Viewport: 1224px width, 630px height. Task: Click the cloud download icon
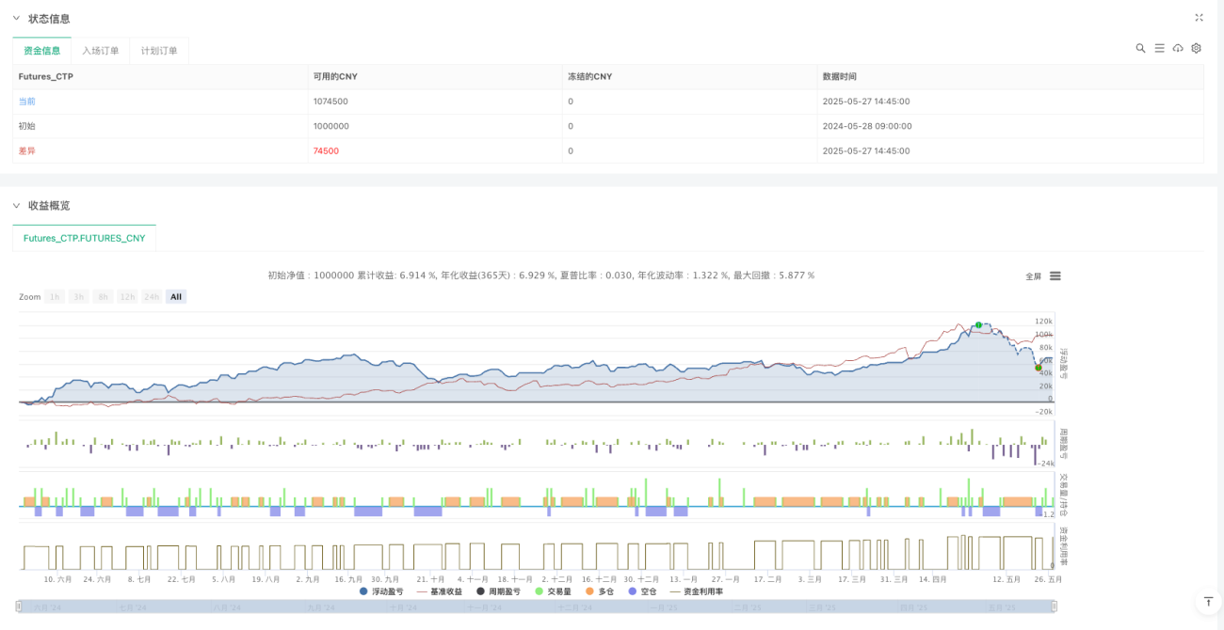tap(1178, 48)
